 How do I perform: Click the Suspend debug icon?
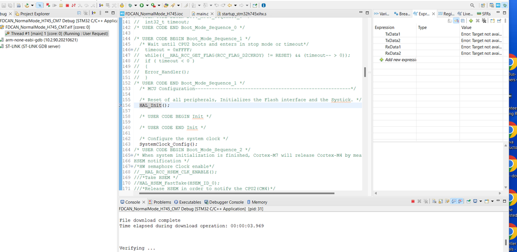[61, 5]
